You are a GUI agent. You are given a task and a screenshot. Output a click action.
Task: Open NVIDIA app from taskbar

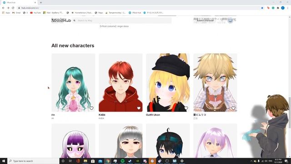point(137,161)
